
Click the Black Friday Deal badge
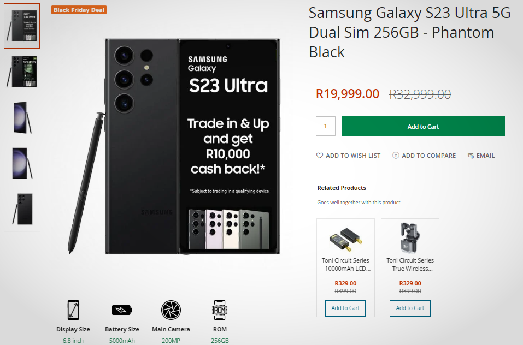[79, 10]
